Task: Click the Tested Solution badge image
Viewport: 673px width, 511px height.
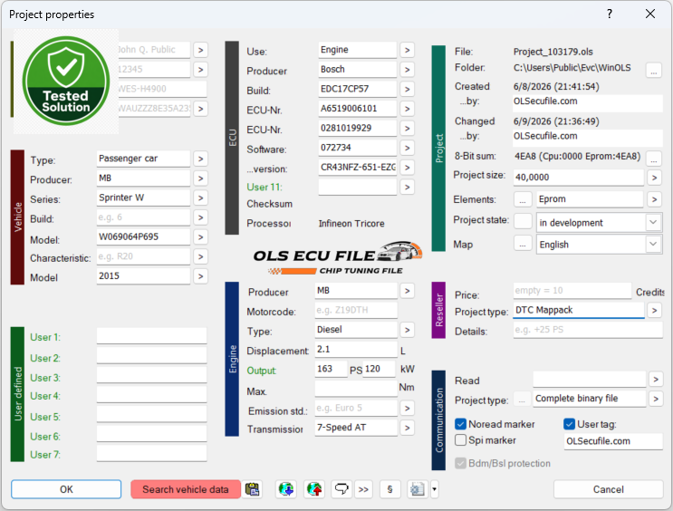Action: click(66, 82)
